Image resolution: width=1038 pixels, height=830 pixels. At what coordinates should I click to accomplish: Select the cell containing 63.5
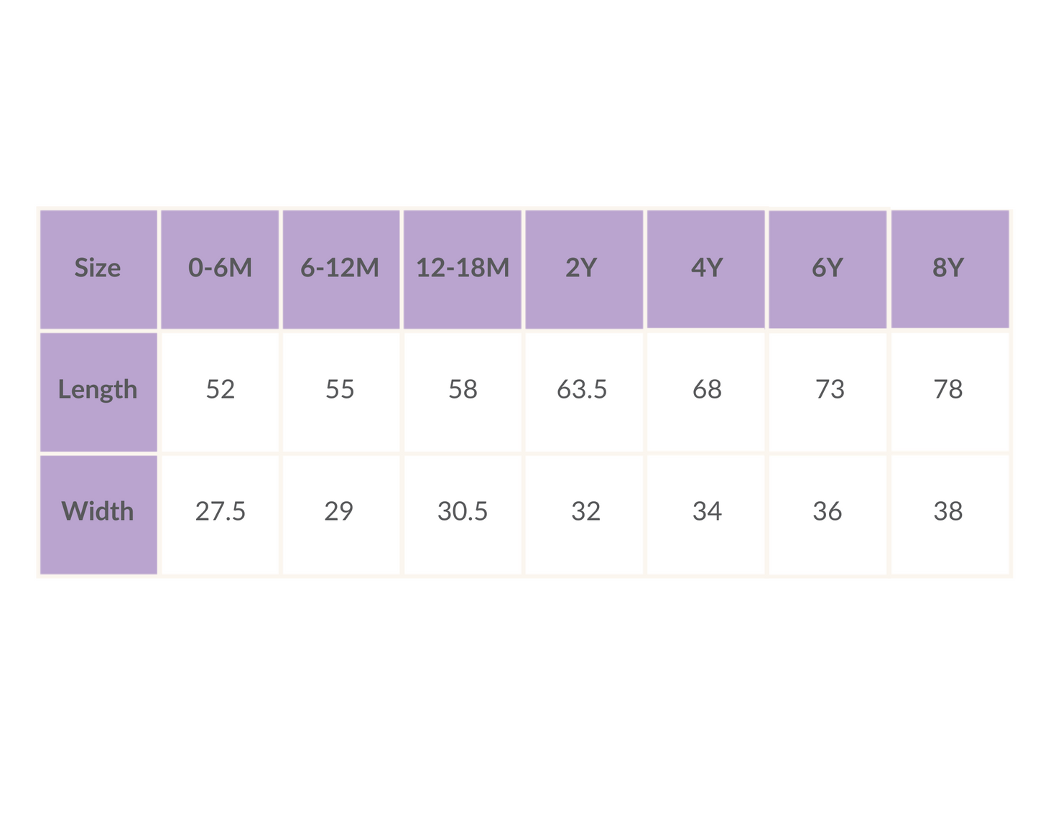point(583,391)
